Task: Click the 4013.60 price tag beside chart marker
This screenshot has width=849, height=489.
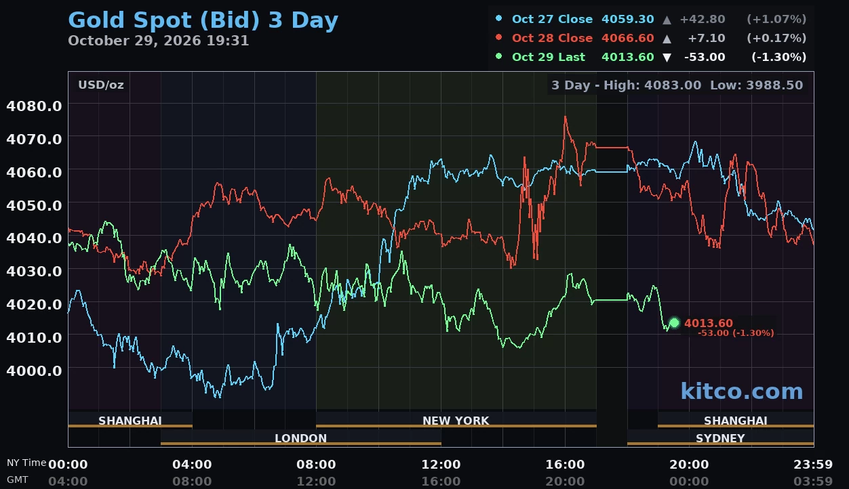Action: (709, 323)
